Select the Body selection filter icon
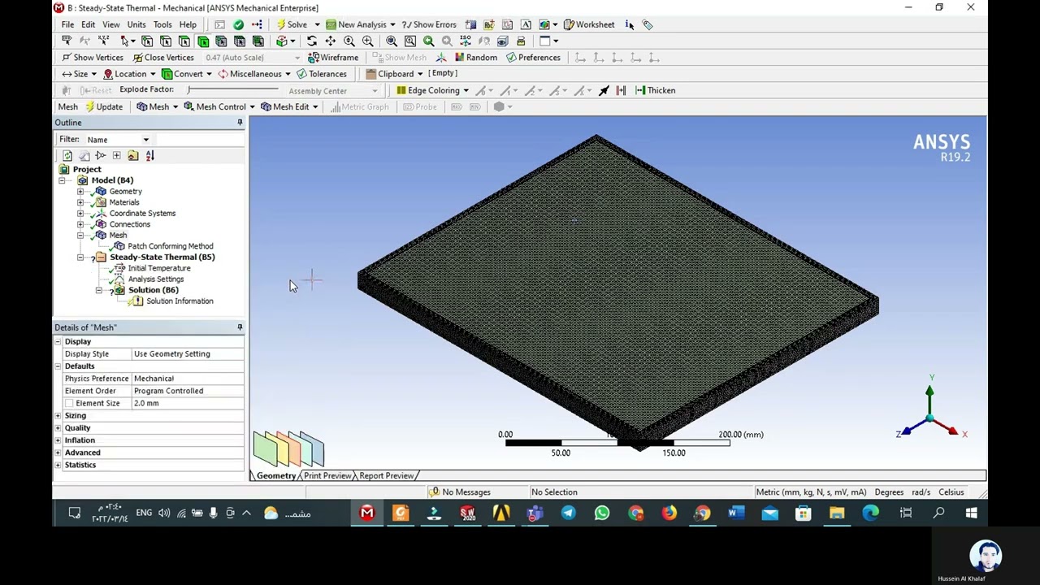This screenshot has height=585, width=1040. (203, 41)
